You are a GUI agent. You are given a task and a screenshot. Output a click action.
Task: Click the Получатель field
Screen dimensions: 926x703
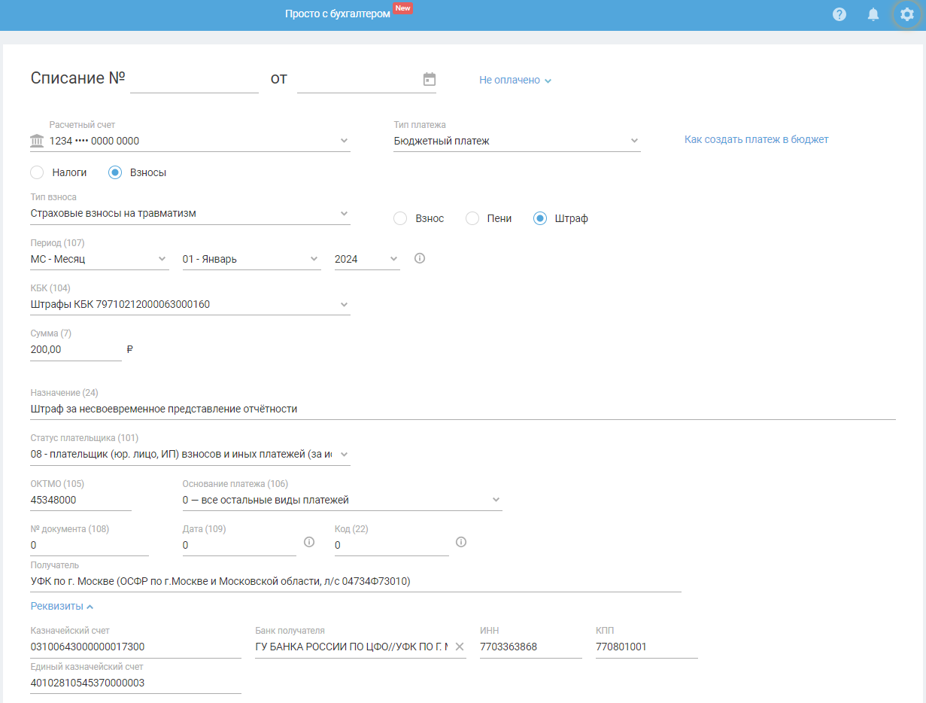coord(356,581)
